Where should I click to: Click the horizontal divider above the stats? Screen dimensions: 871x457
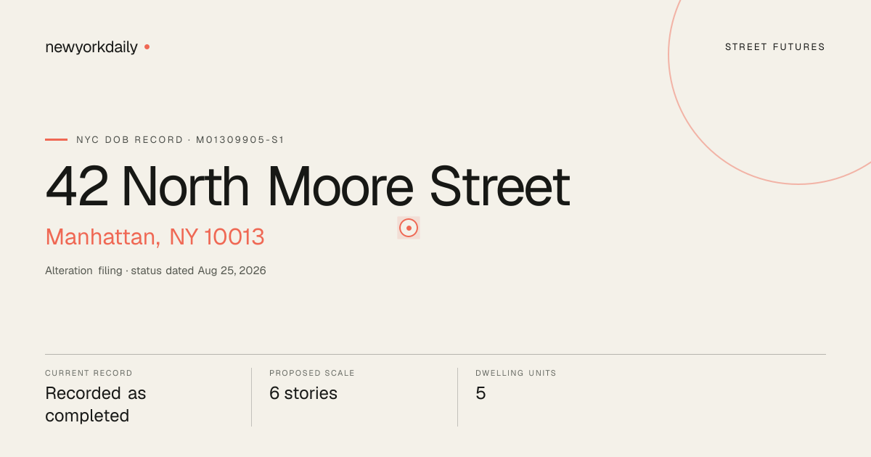point(435,354)
